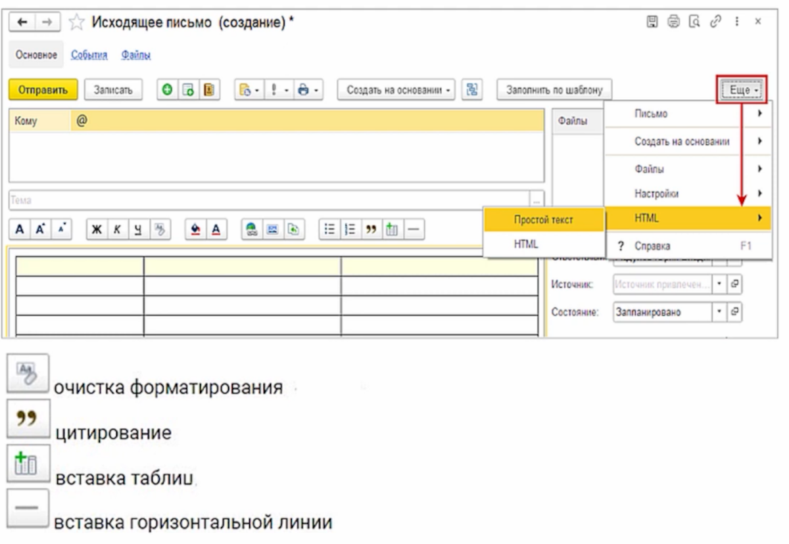Click the ellipsis button in Тема field

(537, 200)
